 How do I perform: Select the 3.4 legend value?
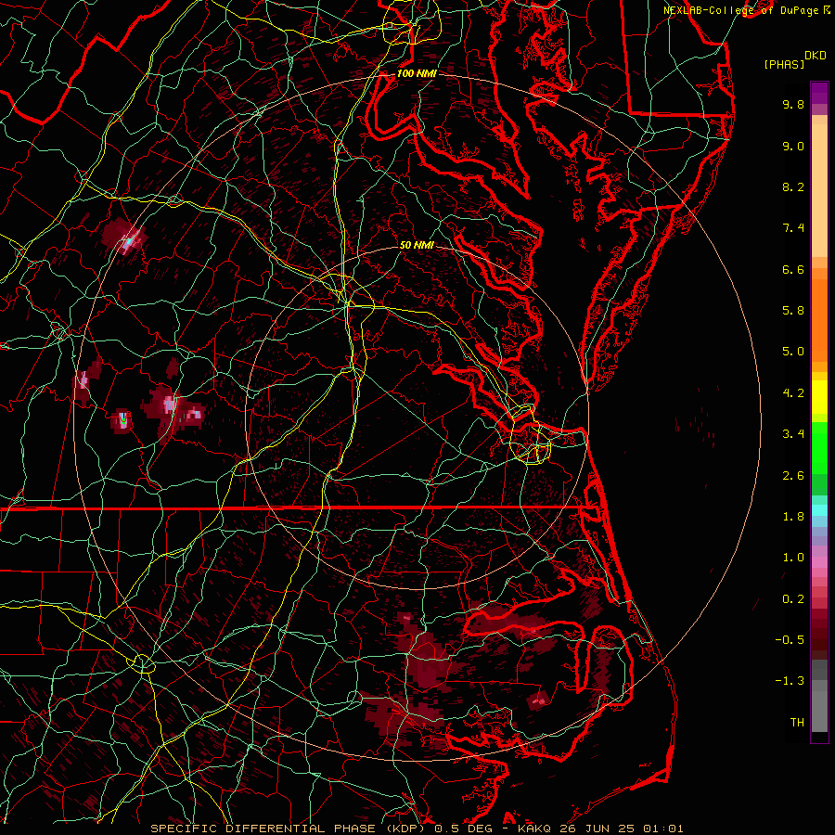[793, 434]
